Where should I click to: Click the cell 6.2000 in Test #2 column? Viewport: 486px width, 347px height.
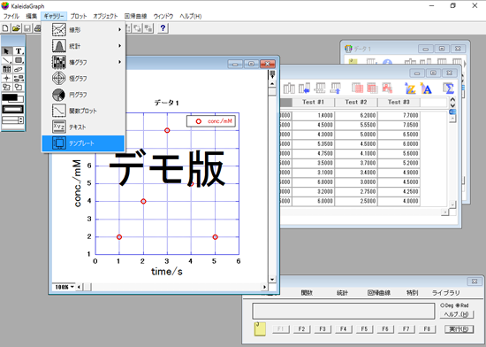tap(356, 115)
